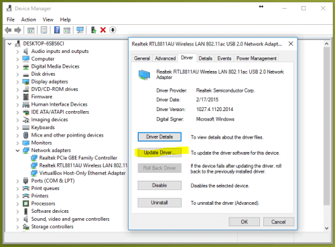
Task: Click the Update Driver button
Action: (159, 153)
